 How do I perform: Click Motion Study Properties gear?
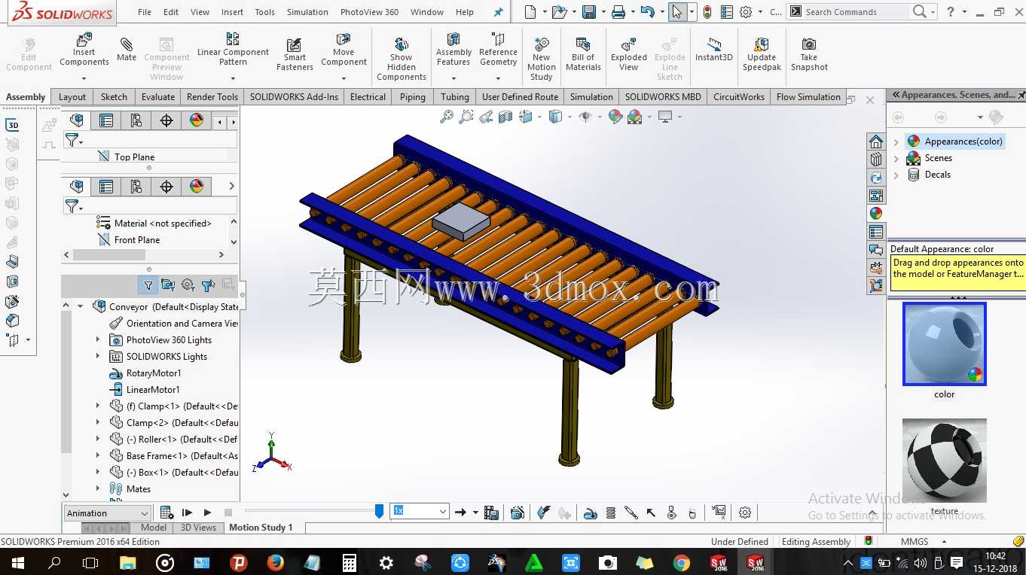pos(745,513)
